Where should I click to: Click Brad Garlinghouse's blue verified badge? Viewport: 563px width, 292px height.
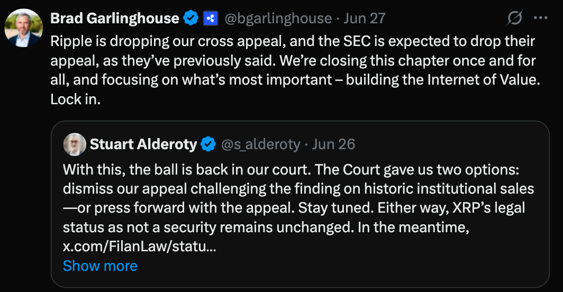click(x=190, y=18)
